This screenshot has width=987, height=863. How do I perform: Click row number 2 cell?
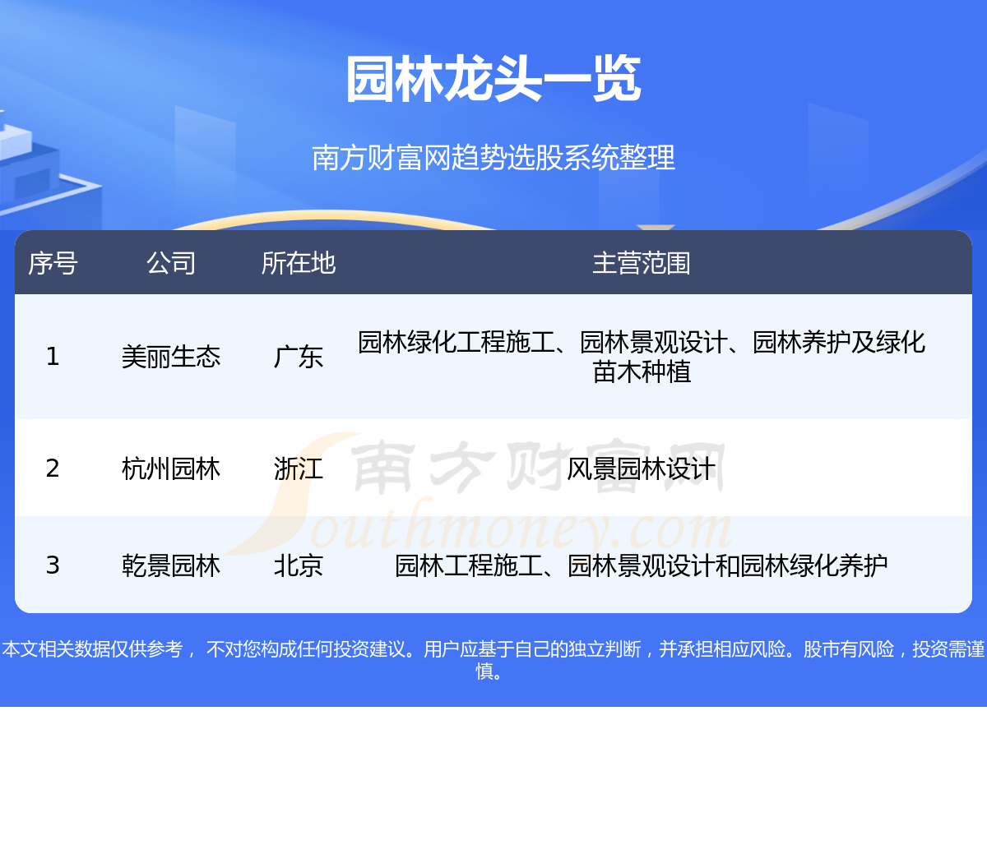coord(53,468)
